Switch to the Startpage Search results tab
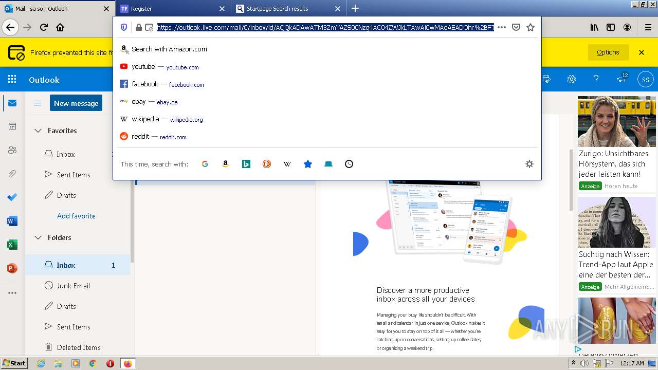Screen dimensions: 658x370 click(x=288, y=8)
